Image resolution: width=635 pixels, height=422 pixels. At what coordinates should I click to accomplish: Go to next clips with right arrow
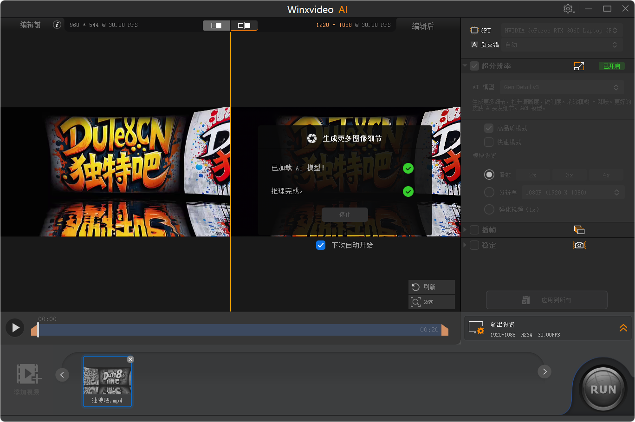click(x=544, y=371)
